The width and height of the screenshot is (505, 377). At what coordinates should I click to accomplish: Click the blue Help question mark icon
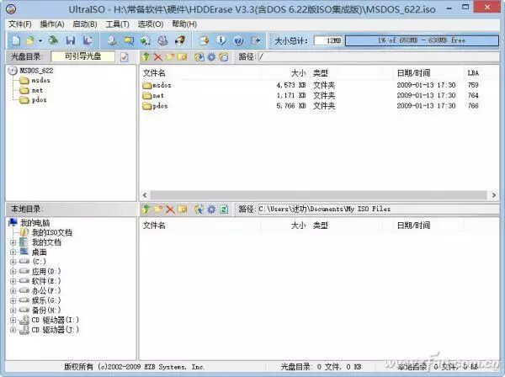(x=238, y=40)
